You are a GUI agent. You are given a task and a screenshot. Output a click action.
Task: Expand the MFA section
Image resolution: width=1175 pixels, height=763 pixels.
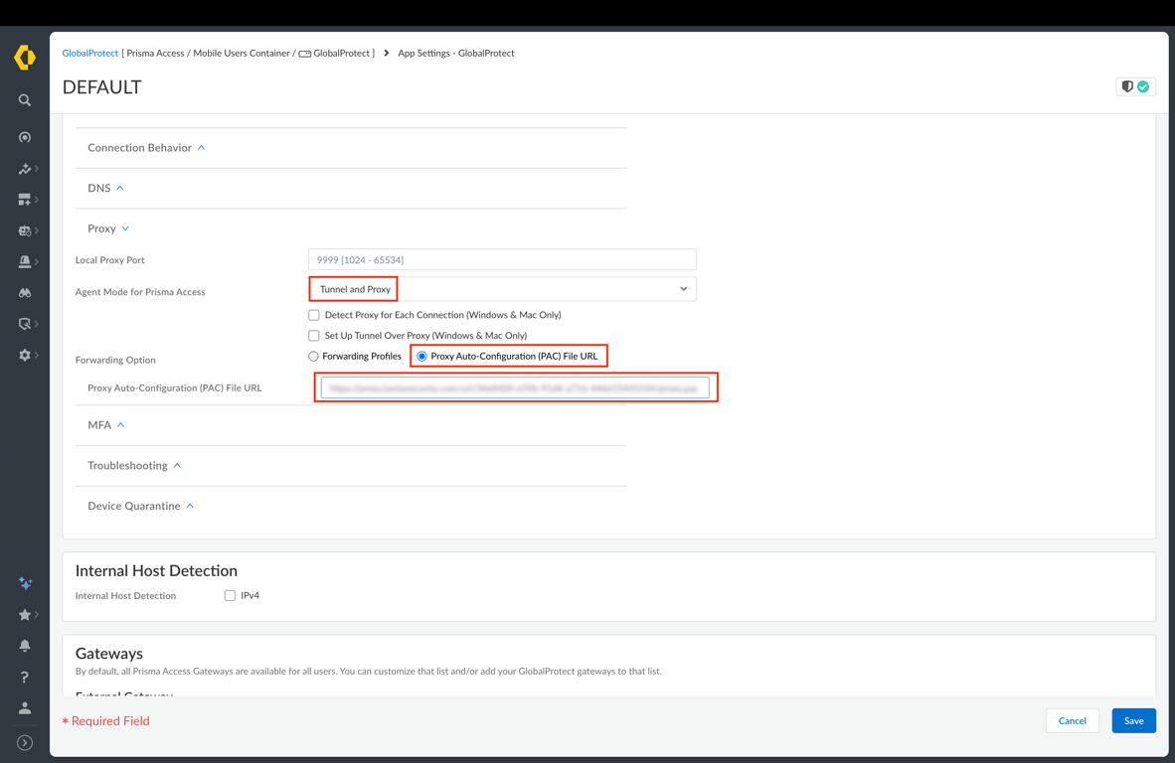[x=106, y=424]
